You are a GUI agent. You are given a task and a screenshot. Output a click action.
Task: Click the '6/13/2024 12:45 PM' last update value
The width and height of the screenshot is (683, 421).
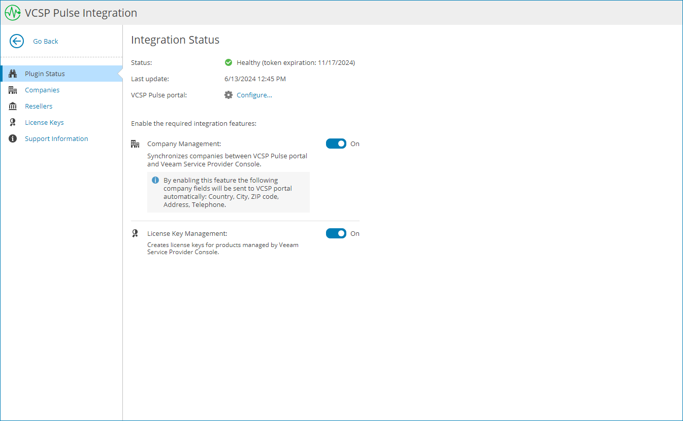pos(255,79)
